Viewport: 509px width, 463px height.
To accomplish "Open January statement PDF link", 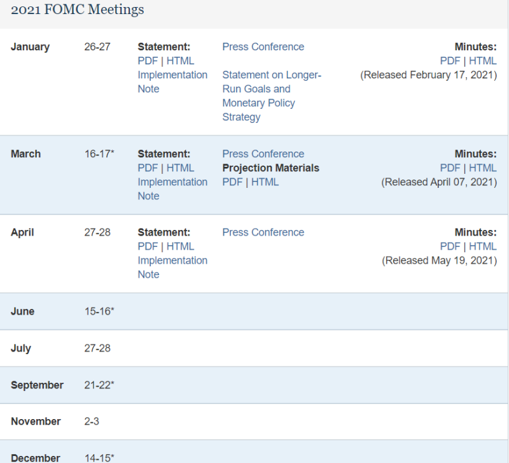I will click(147, 61).
